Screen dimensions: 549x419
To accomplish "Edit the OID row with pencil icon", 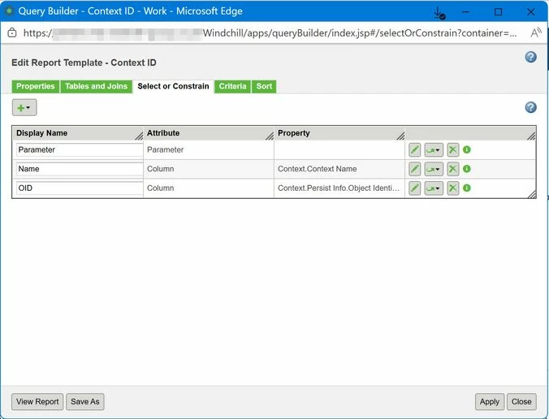I will point(414,188).
